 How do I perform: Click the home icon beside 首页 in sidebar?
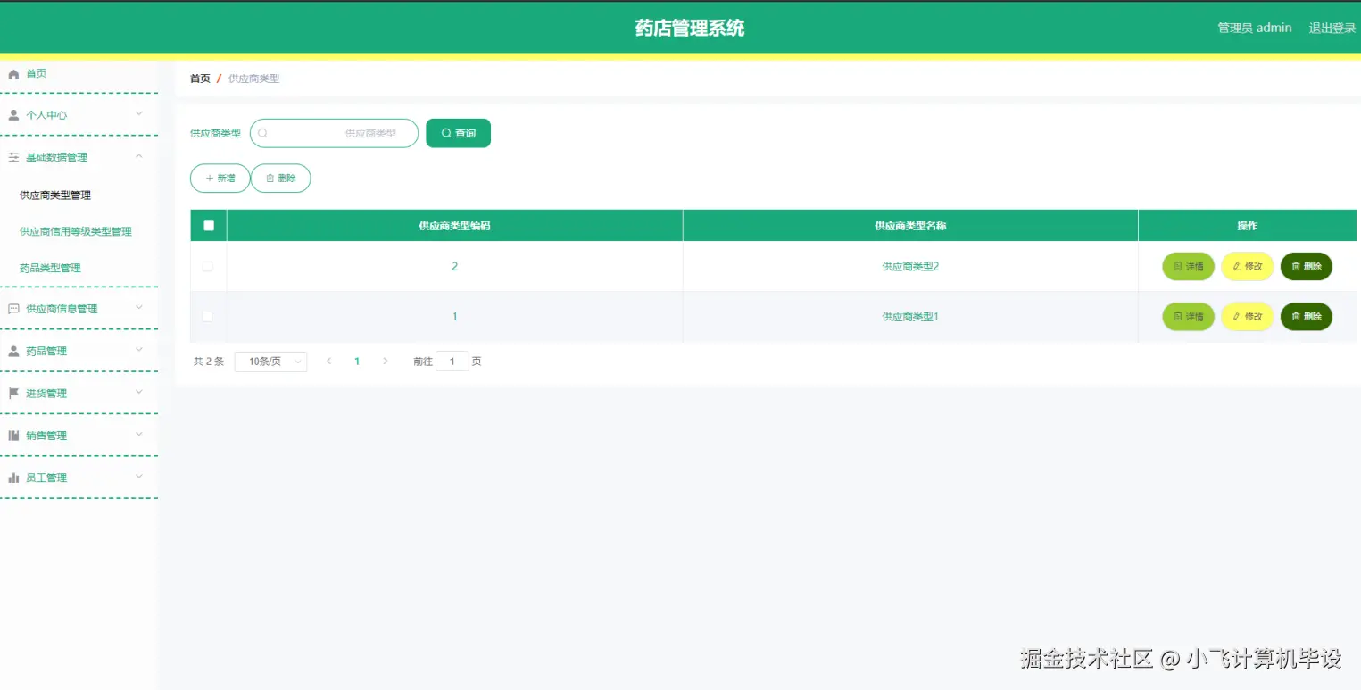tap(13, 74)
